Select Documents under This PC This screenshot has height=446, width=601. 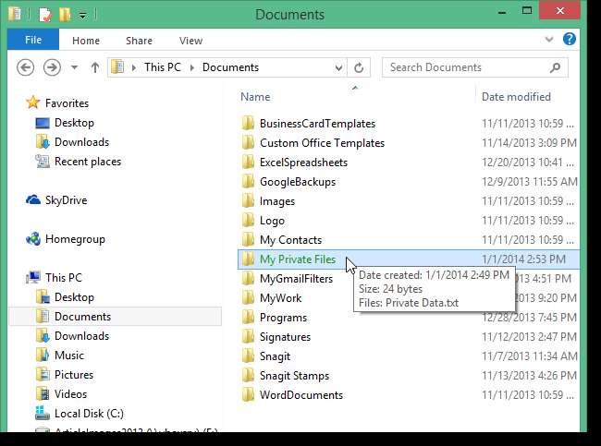tap(82, 317)
